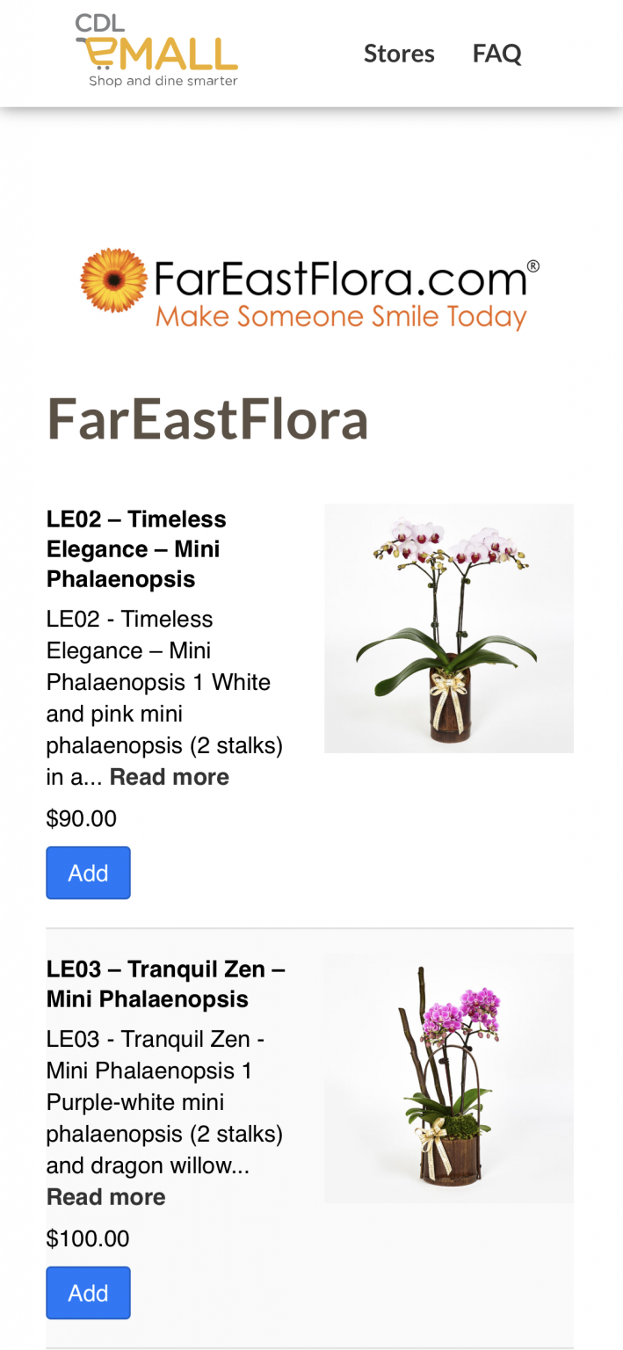Click the orange gerbera flower icon

click(x=113, y=280)
